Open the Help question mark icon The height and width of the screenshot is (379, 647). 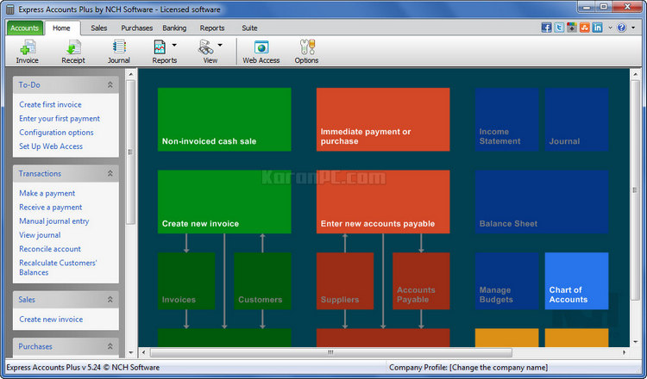point(621,28)
